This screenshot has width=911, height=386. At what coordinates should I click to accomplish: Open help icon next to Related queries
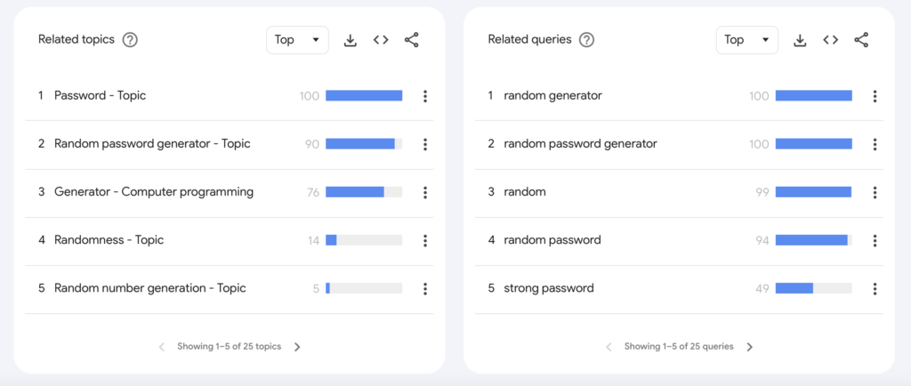(x=586, y=40)
